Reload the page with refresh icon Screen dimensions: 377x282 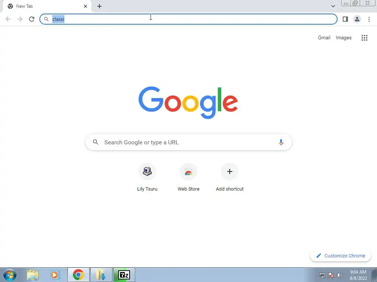[32, 19]
